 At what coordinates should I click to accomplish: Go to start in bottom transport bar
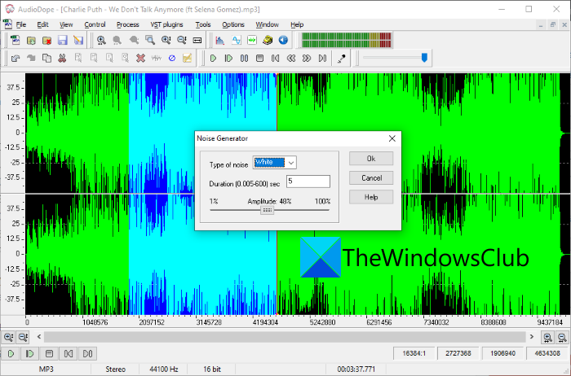tap(69, 353)
